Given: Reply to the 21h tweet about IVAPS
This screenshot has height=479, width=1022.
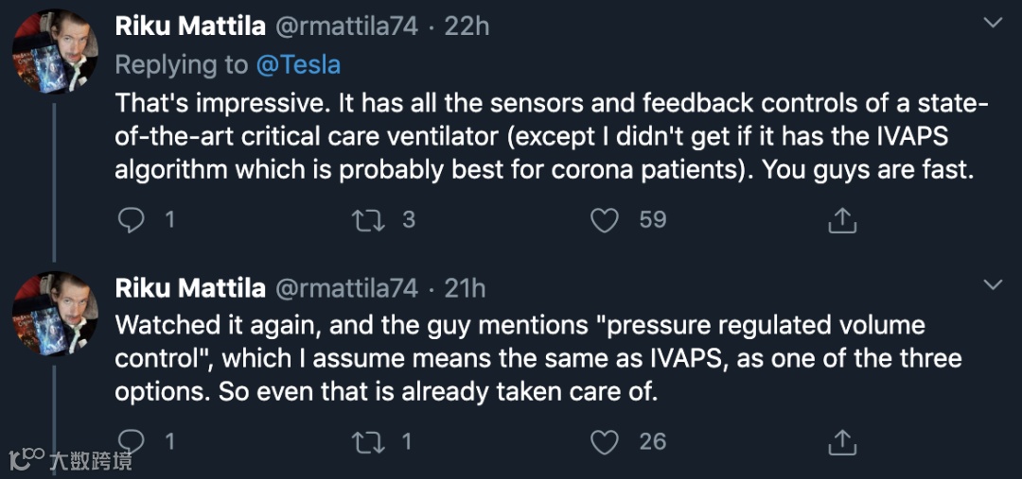Looking at the screenshot, I should pyautogui.click(x=131, y=441).
